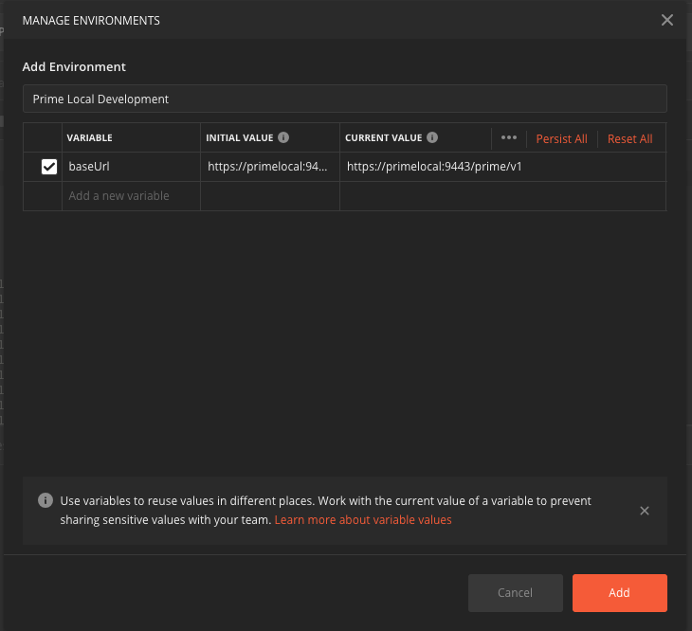Screen dimensions: 692x631
Task: Click Reset All link
Action: (x=629, y=139)
